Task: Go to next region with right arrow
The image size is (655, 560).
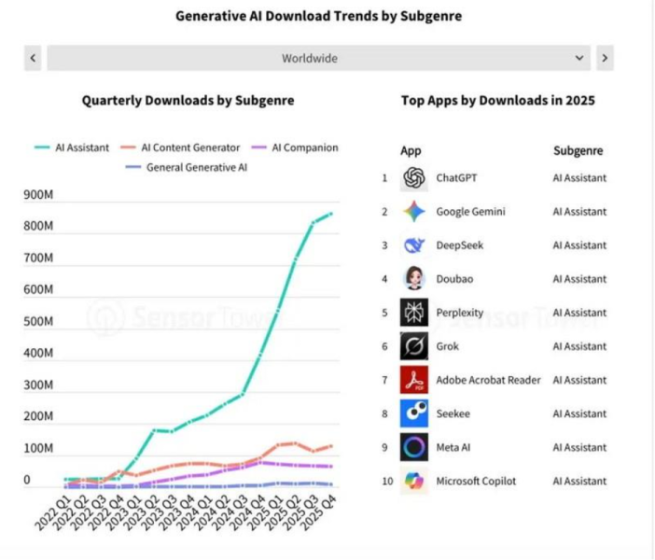Action: click(x=605, y=58)
